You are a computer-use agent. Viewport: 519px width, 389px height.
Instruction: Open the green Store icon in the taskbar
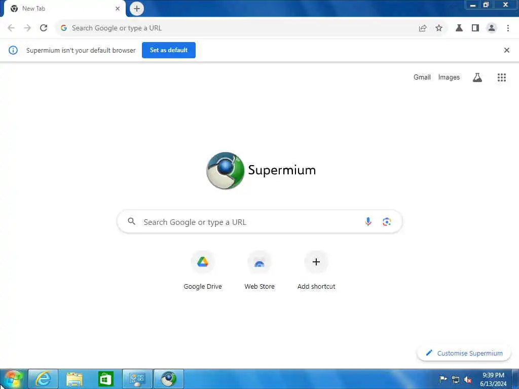[x=106, y=379]
